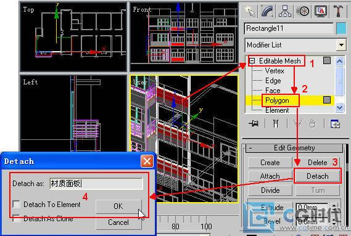The height and width of the screenshot is (236, 351).
Task: Click the Extrude button
Action: 272,208
